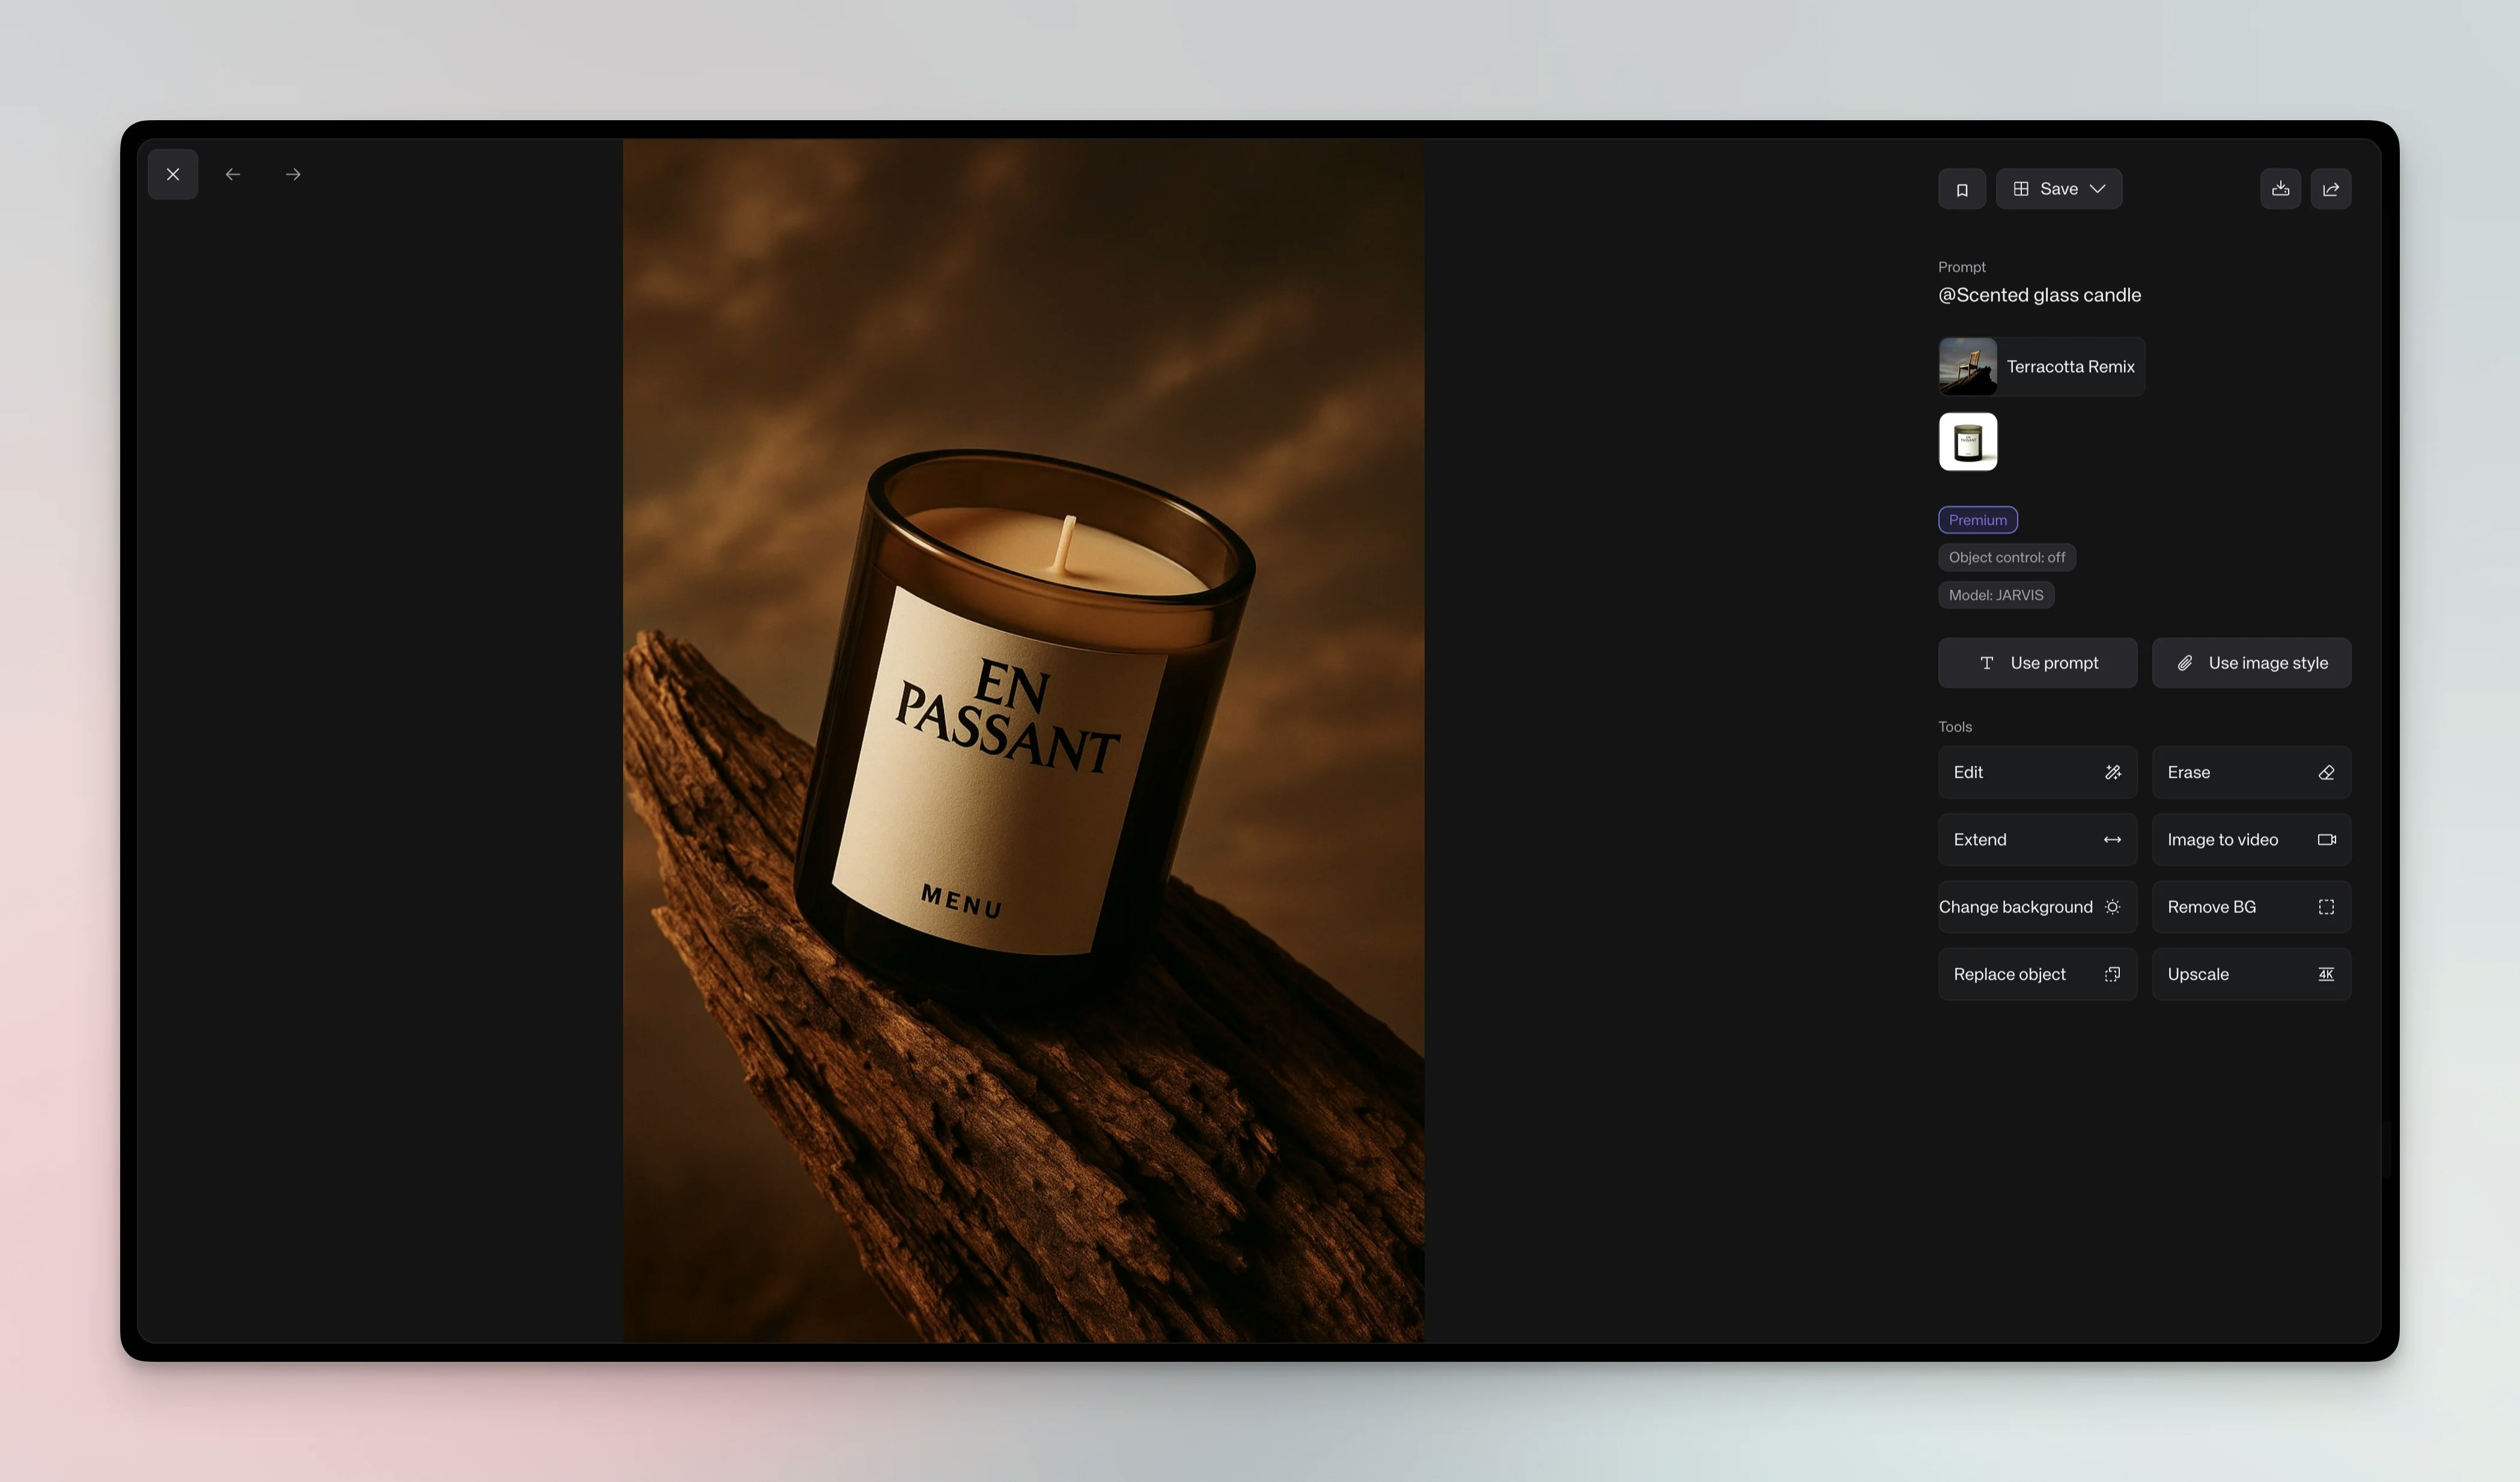Click the Remove BG tool
Image resolution: width=2520 pixels, height=1482 pixels.
2250,907
